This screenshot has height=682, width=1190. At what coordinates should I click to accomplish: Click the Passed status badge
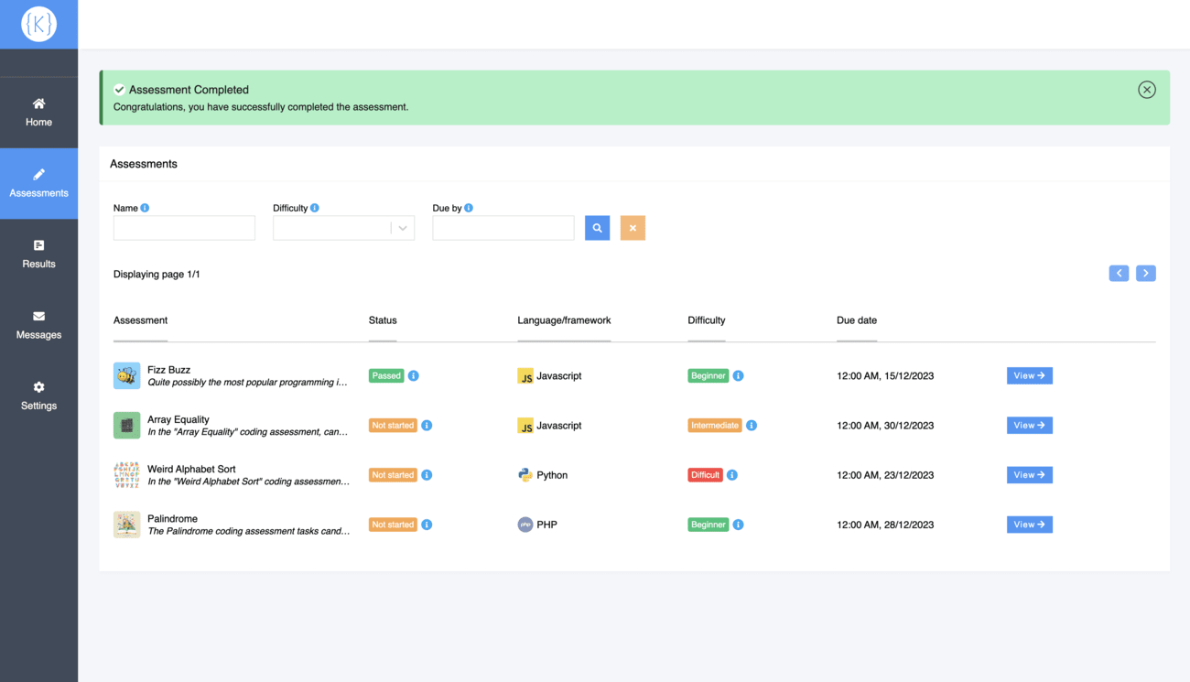coord(386,375)
